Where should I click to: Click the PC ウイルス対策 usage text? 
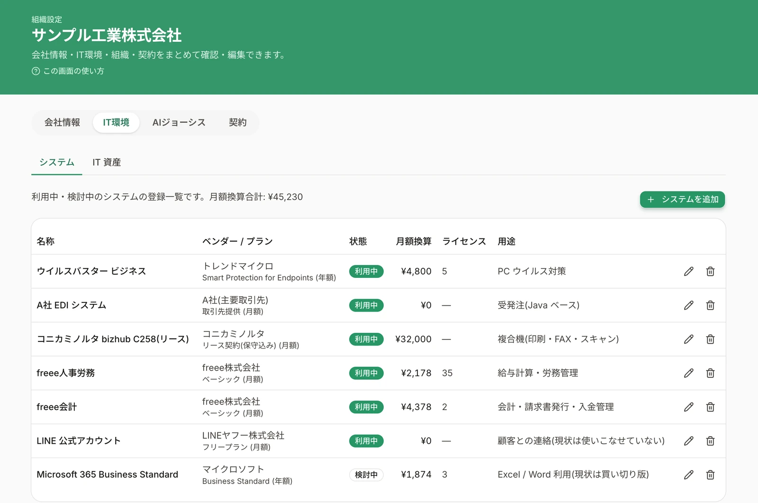click(532, 271)
